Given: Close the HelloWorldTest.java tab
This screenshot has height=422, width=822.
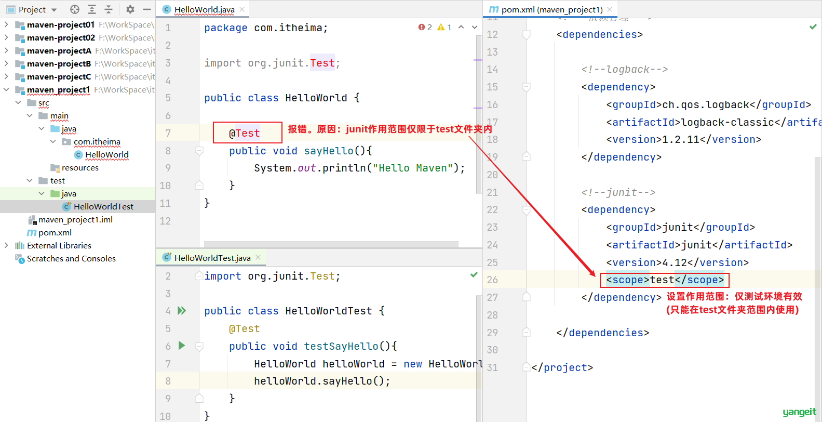Looking at the screenshot, I should click(258, 257).
